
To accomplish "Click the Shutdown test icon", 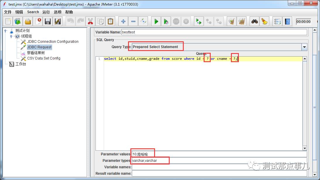I will click(x=186, y=21).
